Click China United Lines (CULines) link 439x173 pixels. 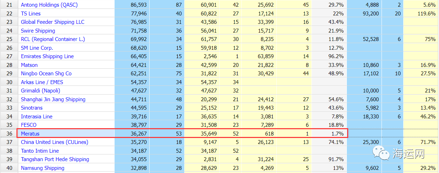tap(55, 142)
